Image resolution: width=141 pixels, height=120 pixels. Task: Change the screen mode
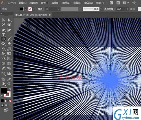click(x=6, y=110)
